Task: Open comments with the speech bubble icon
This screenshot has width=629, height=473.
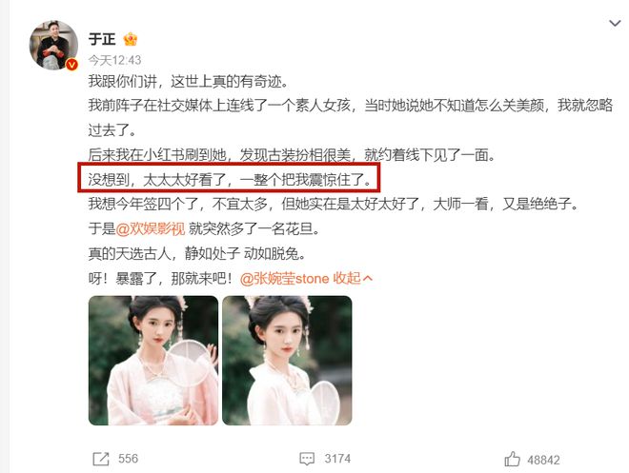Action: click(307, 459)
